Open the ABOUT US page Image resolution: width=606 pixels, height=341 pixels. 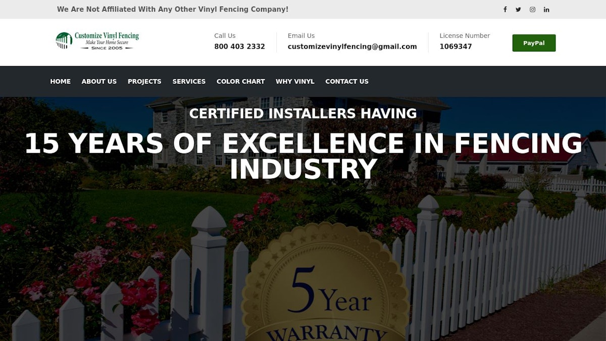pyautogui.click(x=99, y=81)
